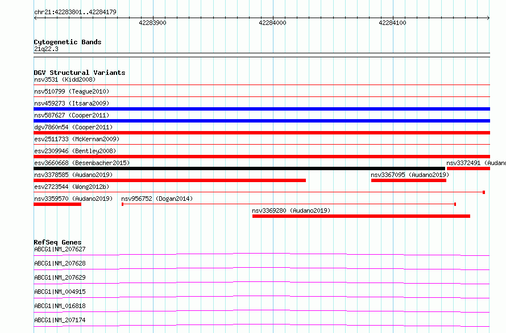
Task: Click the esv2723544 (Wong2012b) label
Action: pyautogui.click(x=72, y=187)
